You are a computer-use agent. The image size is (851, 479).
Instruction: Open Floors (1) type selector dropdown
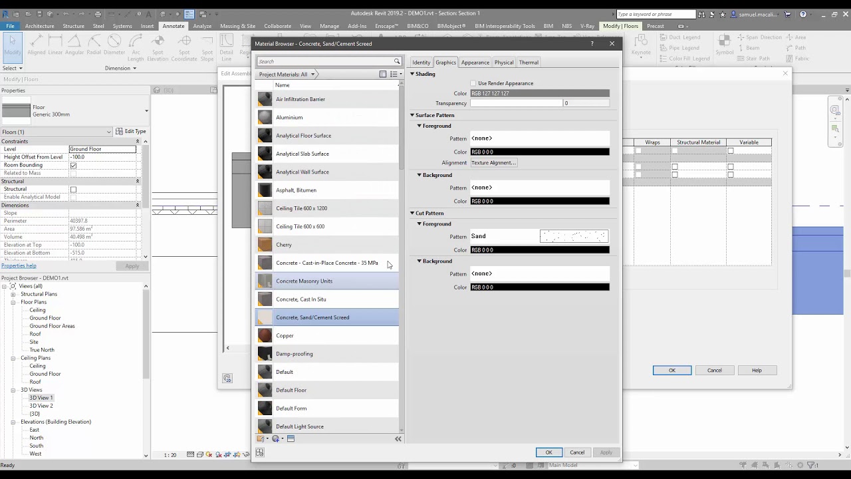click(56, 132)
